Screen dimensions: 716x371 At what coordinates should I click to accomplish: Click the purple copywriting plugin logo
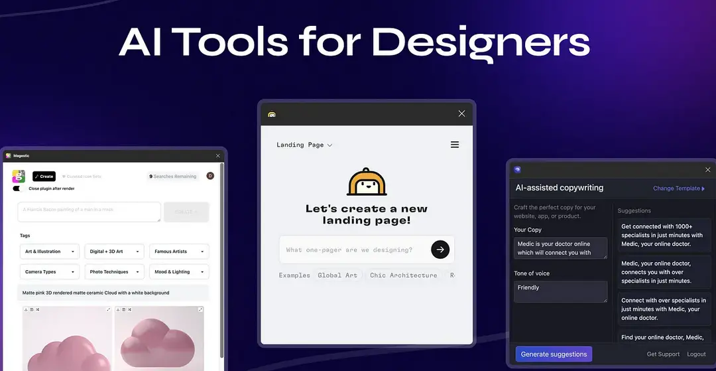(517, 169)
